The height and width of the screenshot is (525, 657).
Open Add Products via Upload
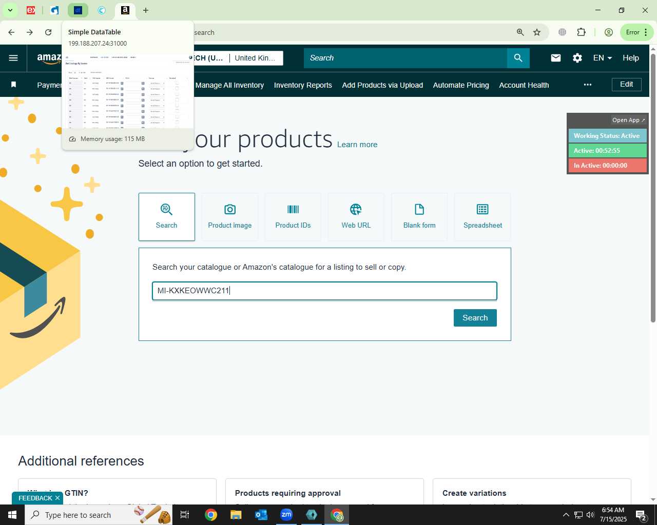(x=382, y=85)
